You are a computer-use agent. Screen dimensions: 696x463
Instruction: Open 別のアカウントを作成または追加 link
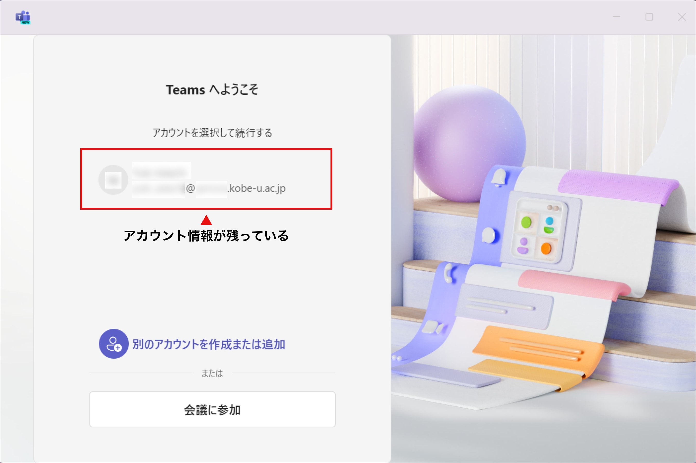coord(208,344)
